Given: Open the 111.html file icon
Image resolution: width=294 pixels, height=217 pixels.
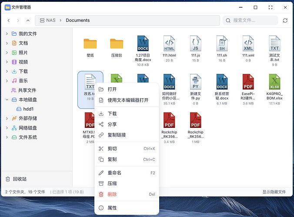Looking at the screenshot, I should click(169, 44).
